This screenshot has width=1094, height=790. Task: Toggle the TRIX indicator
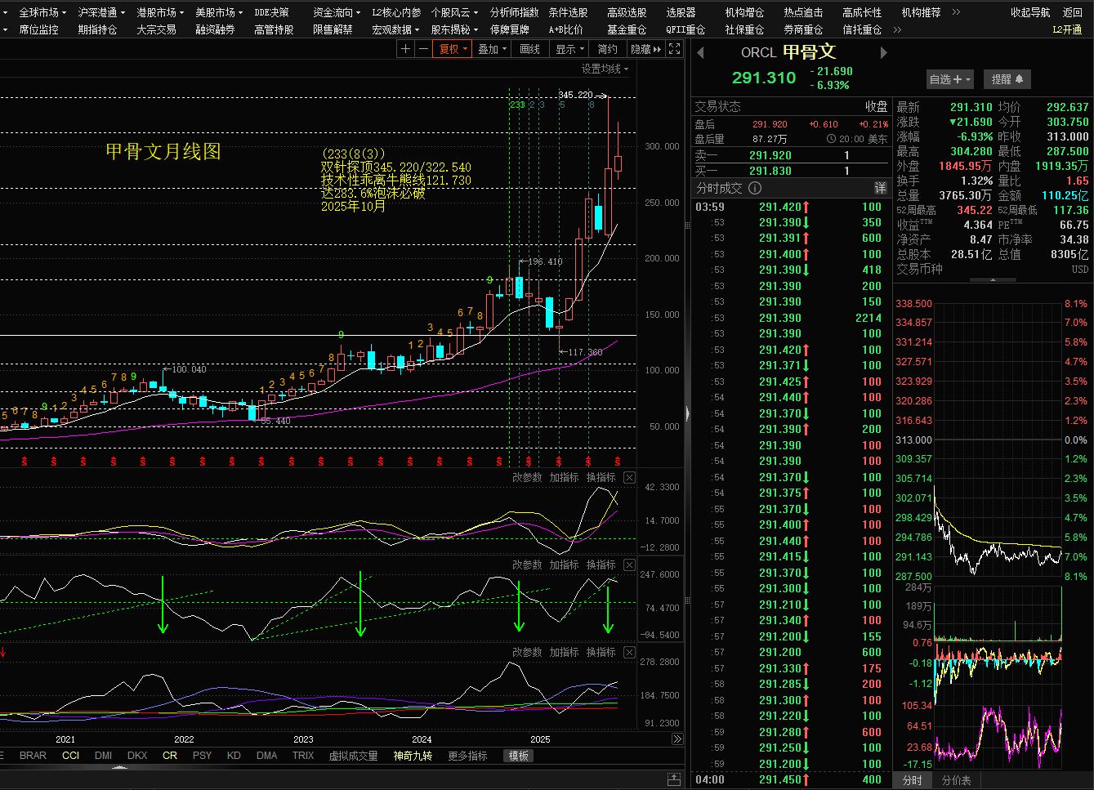pos(303,756)
